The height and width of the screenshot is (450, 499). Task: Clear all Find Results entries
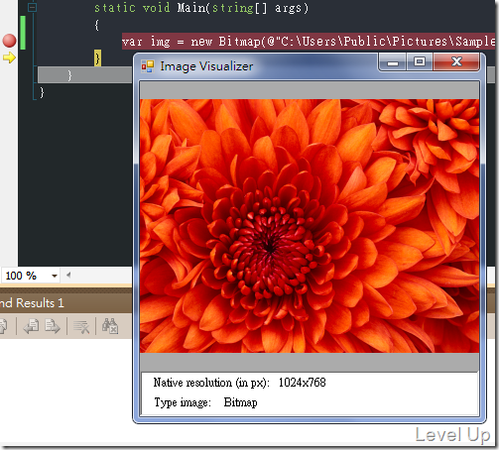coord(81,327)
